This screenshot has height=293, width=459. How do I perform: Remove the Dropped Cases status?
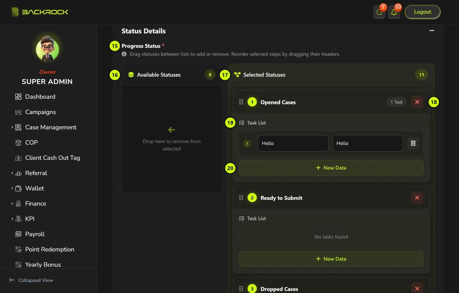417,288
